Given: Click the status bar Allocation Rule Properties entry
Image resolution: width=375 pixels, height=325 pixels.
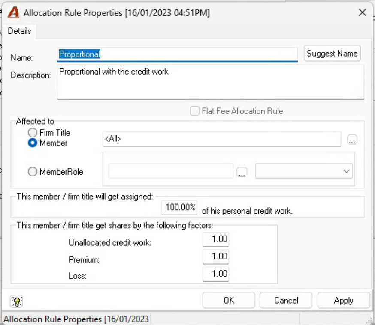Looking at the screenshot, I should point(76,319).
